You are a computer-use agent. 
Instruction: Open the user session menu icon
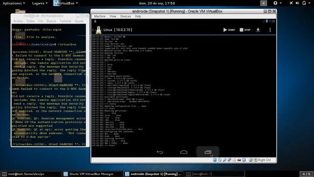click(x=306, y=3)
